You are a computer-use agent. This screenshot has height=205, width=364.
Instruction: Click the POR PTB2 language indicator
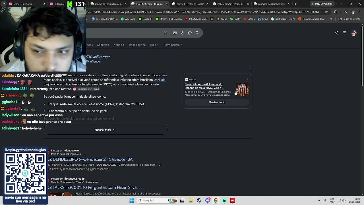tap(332, 200)
